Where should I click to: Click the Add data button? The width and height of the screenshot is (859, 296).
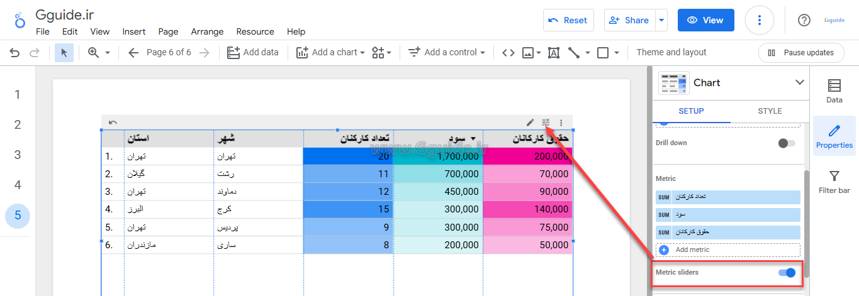click(252, 53)
